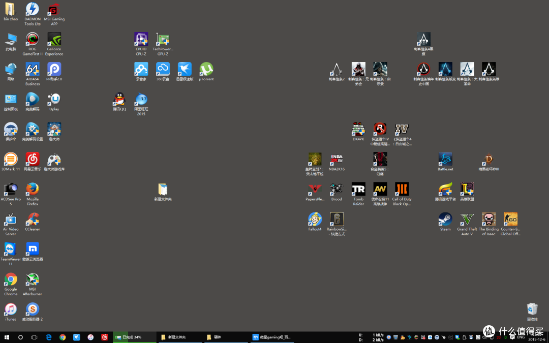Open the Rainbow Six 快捷方式 shortcut
Viewport: 549px width, 343px height.
pos(337,224)
